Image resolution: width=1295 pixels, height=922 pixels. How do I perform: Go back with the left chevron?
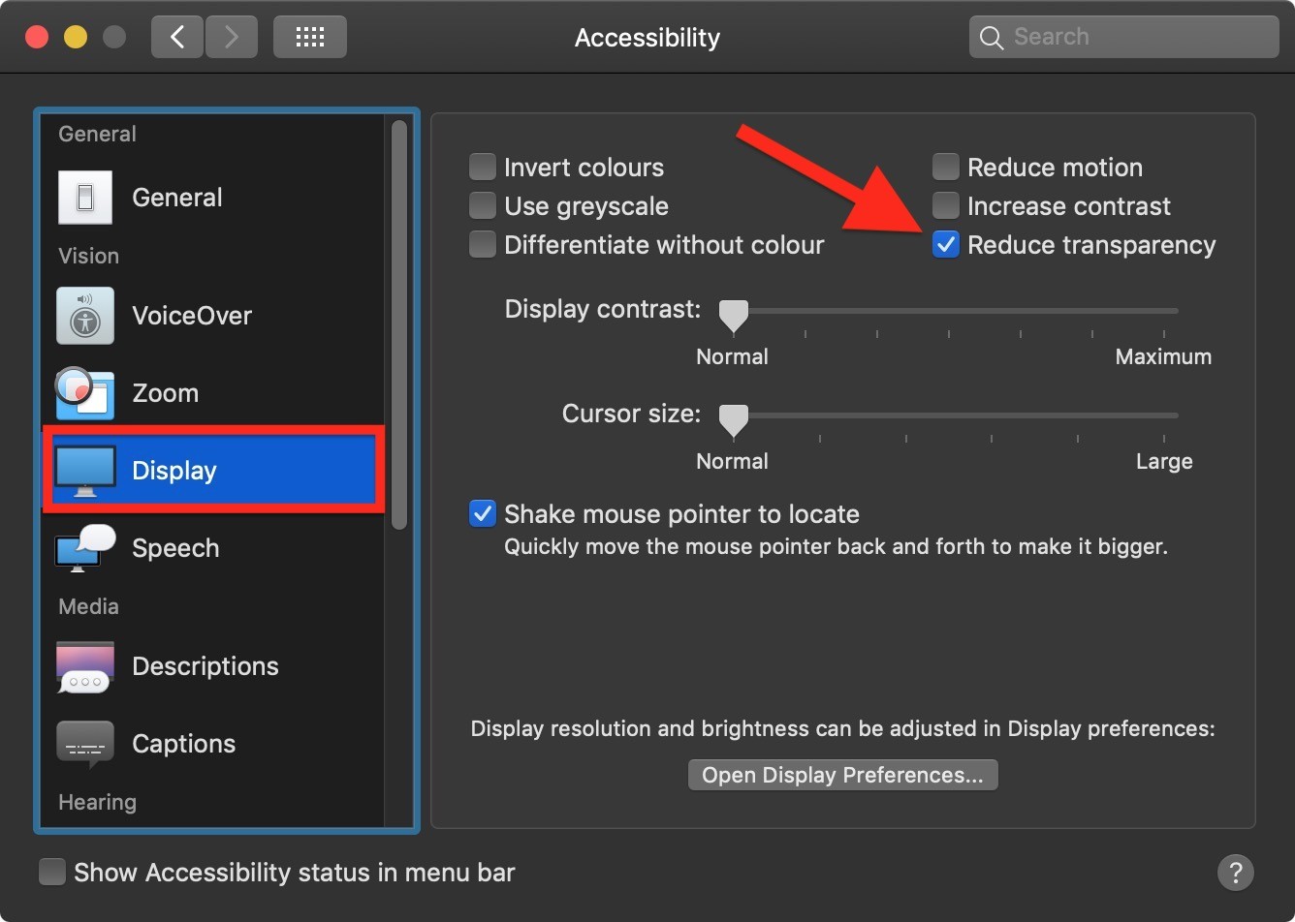point(177,38)
